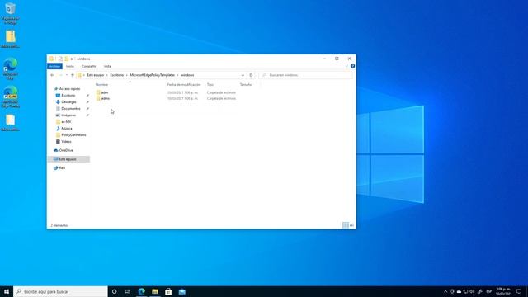Image resolution: width=528 pixels, height=297 pixels.
Task: Click the properties icon in title bar quick access
Action: pos(60,59)
